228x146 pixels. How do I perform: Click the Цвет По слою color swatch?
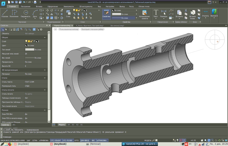click(26, 46)
